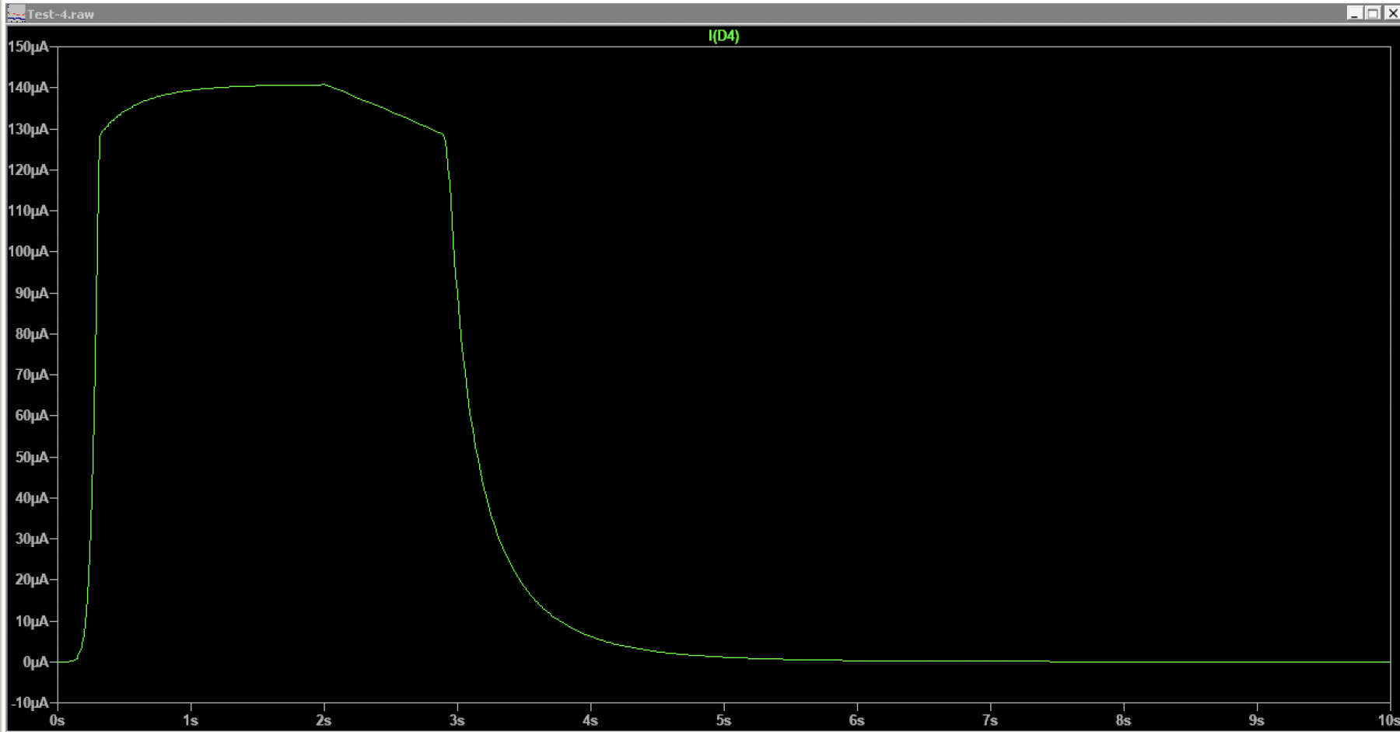Image resolution: width=1400 pixels, height=732 pixels.
Task: Click the 4s time axis label
Action: [590, 721]
